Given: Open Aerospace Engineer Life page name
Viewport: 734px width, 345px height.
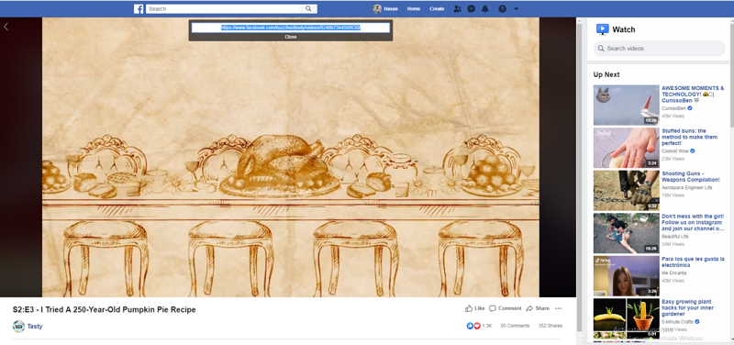Looking at the screenshot, I should (687, 187).
